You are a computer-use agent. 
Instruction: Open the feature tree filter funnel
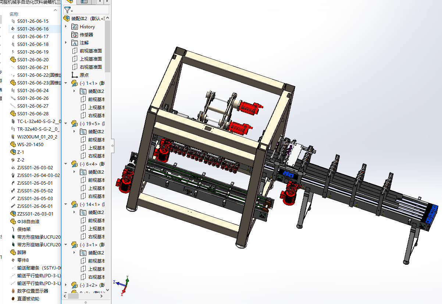tap(68, 10)
